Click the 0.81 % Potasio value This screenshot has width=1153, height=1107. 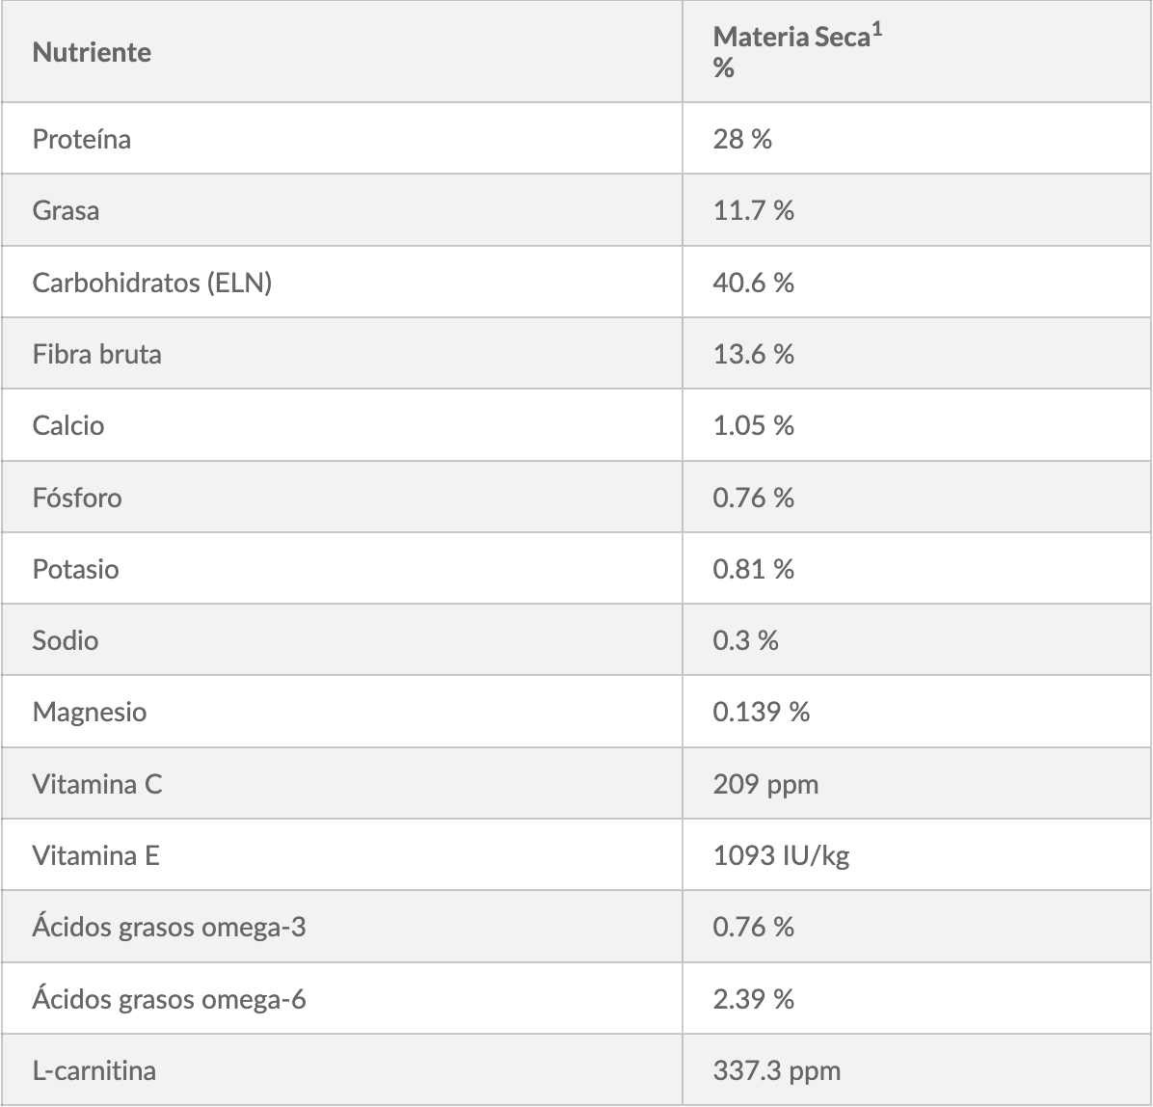(753, 569)
